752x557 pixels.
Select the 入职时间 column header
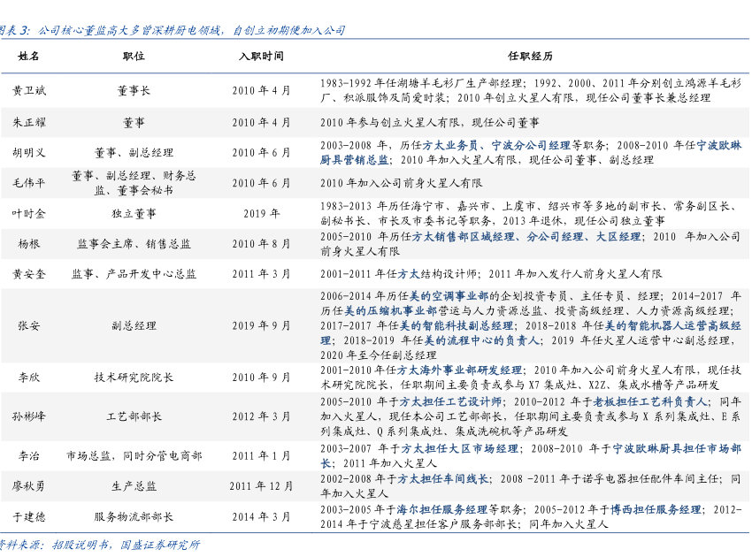(x=261, y=56)
